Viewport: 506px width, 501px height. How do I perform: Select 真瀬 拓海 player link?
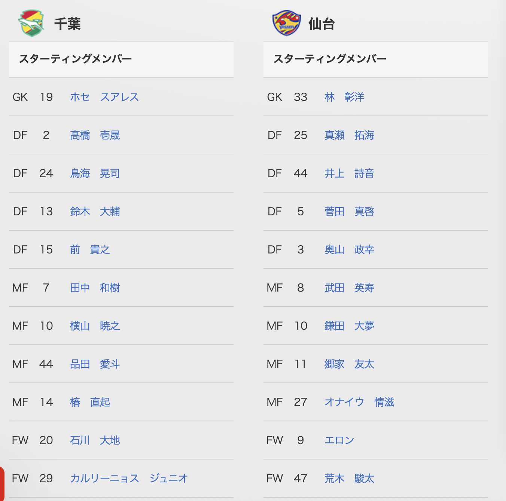click(350, 135)
